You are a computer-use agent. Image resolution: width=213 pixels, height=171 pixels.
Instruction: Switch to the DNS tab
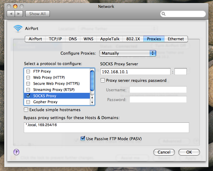(73, 39)
